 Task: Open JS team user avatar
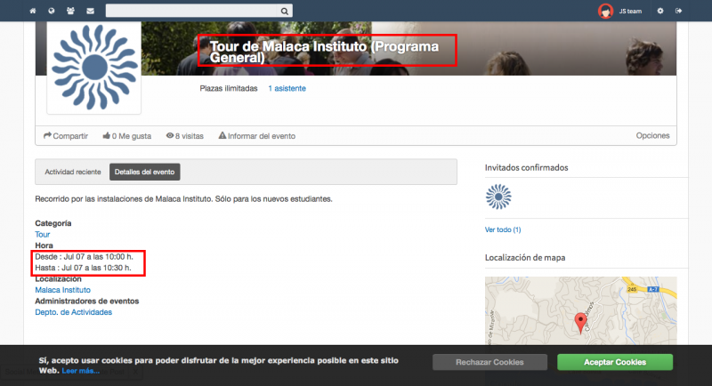[605, 11]
